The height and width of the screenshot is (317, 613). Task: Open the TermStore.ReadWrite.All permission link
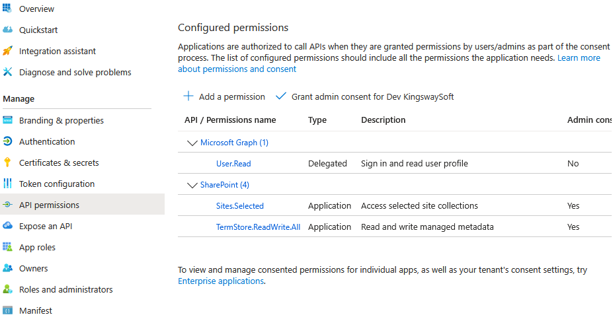click(x=258, y=227)
